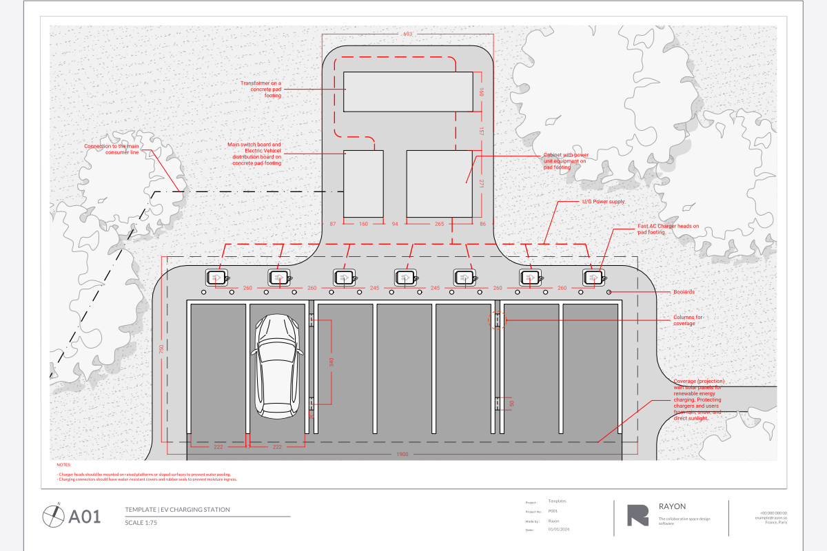Click the U/G Power supply label

[604, 201]
